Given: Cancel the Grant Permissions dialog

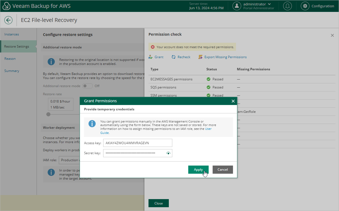Looking at the screenshot, I should tap(223, 170).
